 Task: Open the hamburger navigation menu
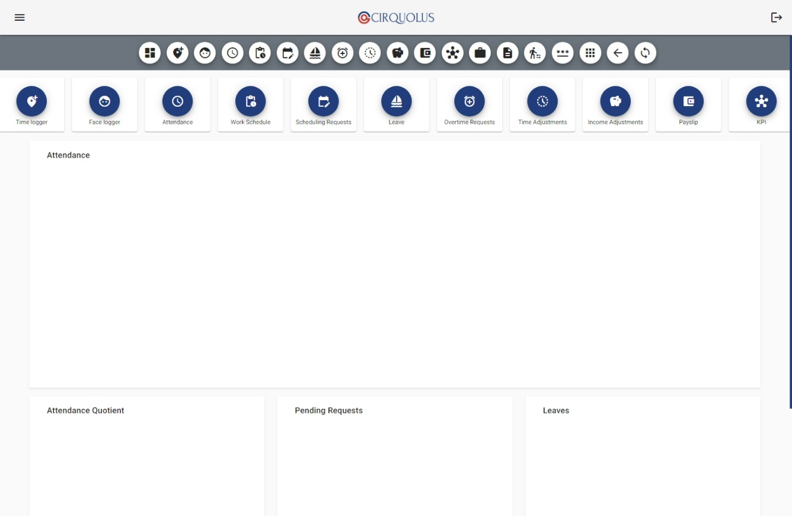coord(20,18)
